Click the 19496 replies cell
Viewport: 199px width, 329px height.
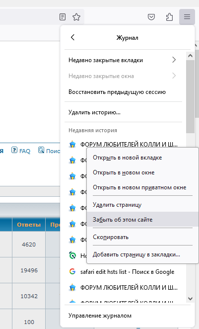tap(29, 270)
